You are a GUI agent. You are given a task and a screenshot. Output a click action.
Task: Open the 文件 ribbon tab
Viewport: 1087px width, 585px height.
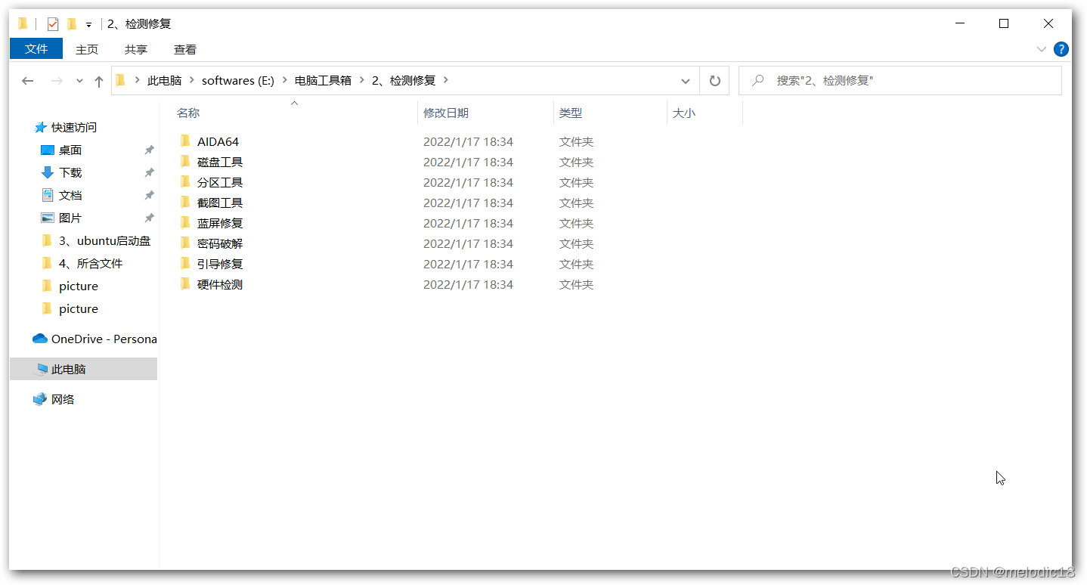click(36, 49)
